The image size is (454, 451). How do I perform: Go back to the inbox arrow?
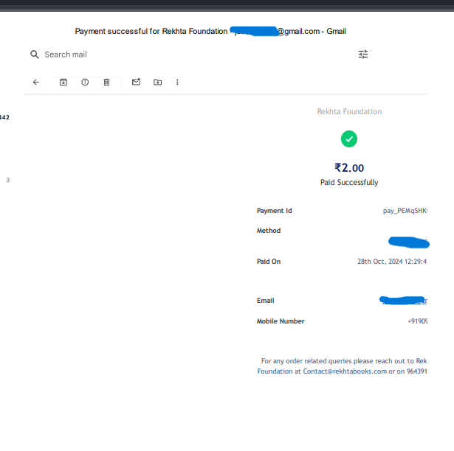[36, 82]
